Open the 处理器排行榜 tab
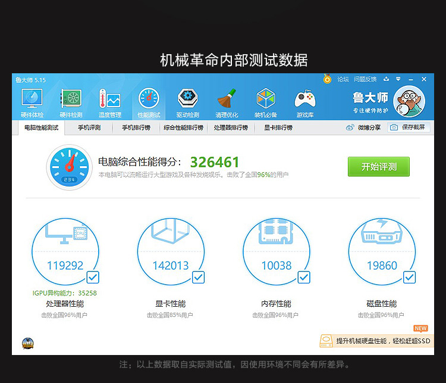This screenshot has width=446, height=383. [231, 127]
